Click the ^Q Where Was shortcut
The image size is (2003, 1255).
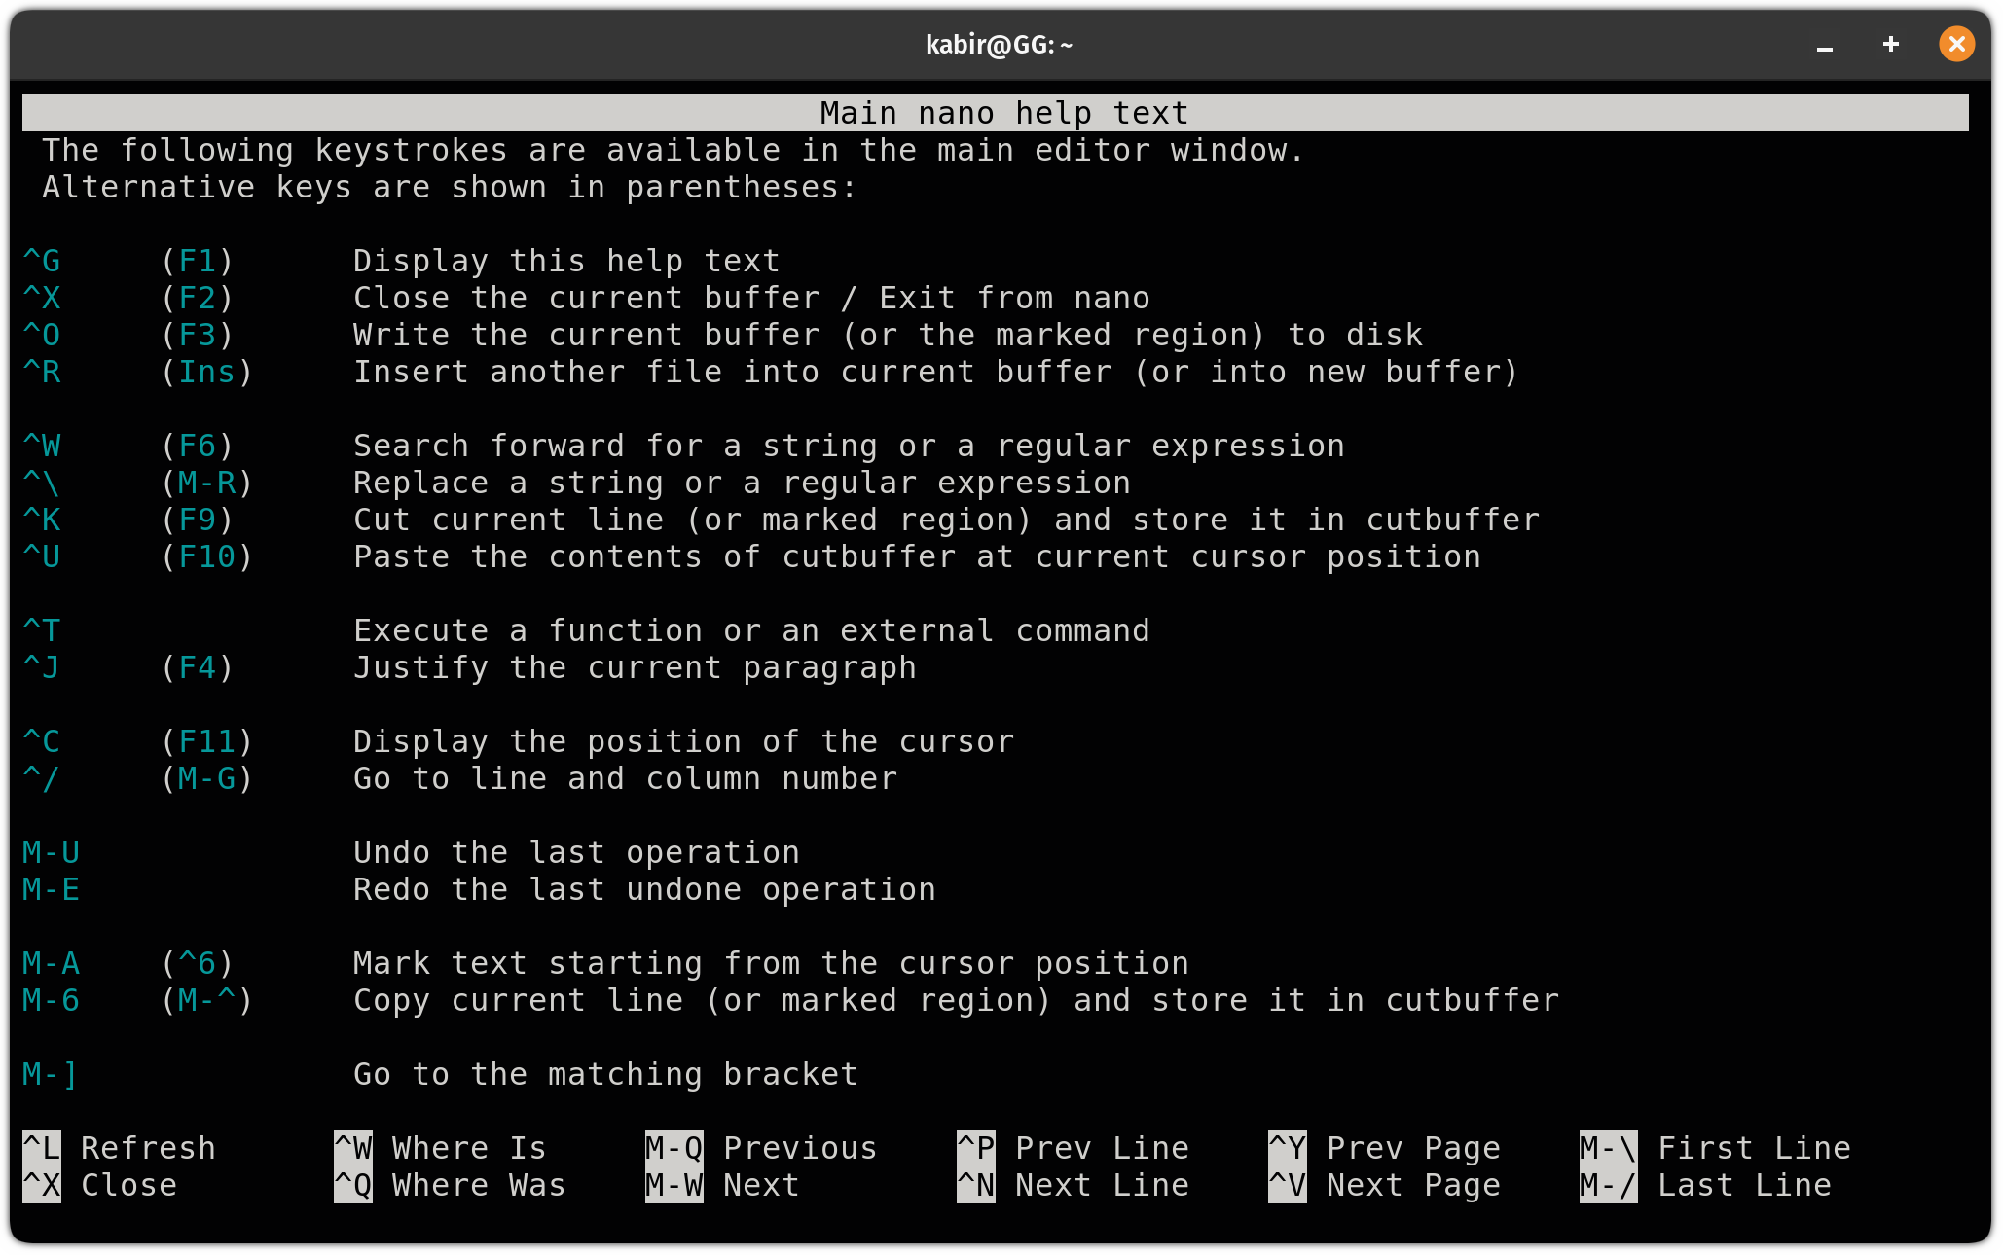click(x=449, y=1185)
